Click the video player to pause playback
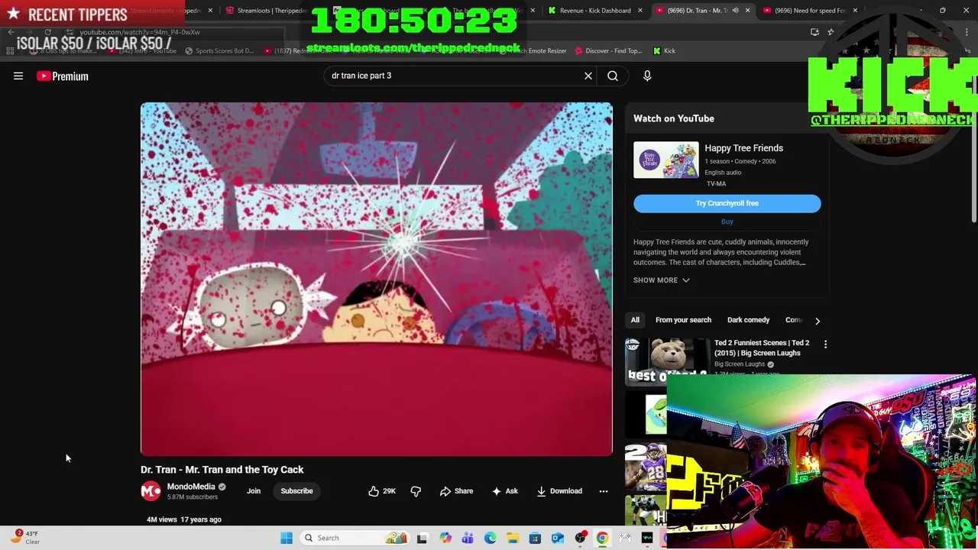 pyautogui.click(x=376, y=279)
